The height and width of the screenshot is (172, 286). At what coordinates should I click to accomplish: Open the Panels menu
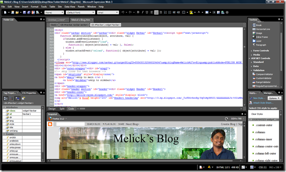pyautogui.click(x=81, y=6)
